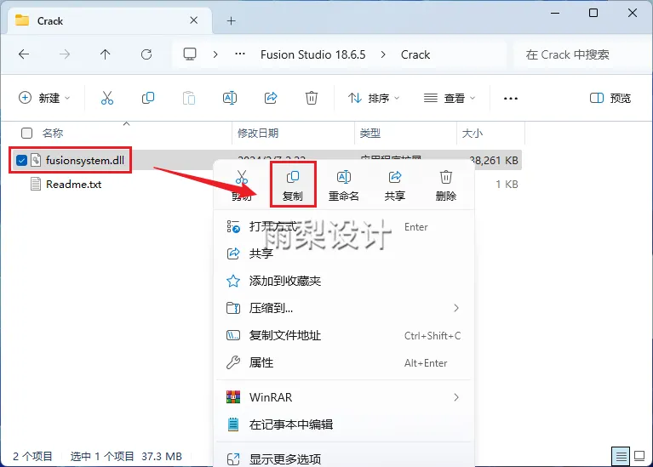Click the This PC monitor icon
Image resolution: width=653 pixels, height=467 pixels.
(190, 54)
